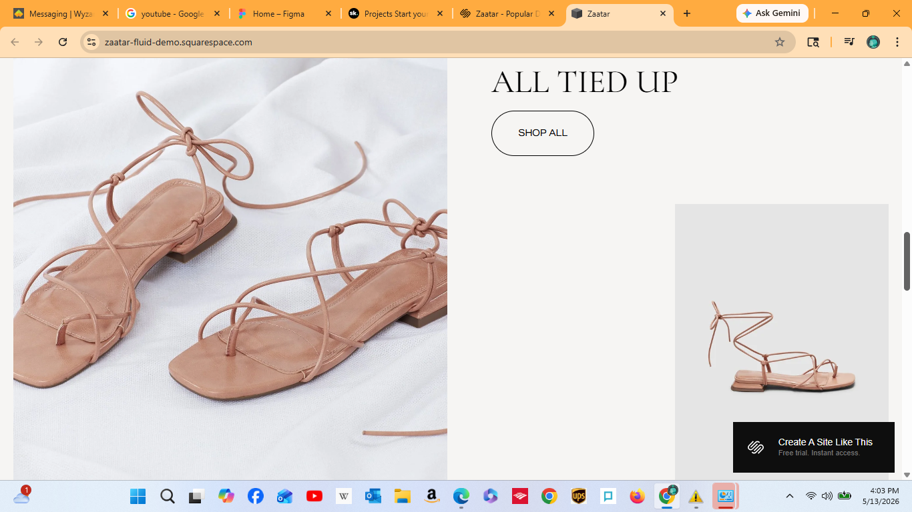Click the scrollbar up arrow
Image resolution: width=912 pixels, height=512 pixels.
point(907,63)
